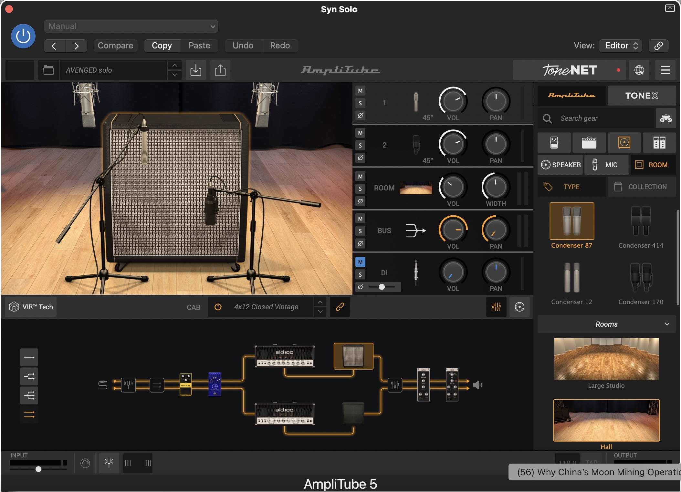The image size is (681, 492).
Task: Open the 4x12 Closed Vintage cab selector
Action: [266, 307]
